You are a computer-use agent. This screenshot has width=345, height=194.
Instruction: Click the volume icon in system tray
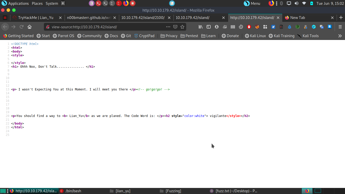pyautogui.click(x=297, y=4)
